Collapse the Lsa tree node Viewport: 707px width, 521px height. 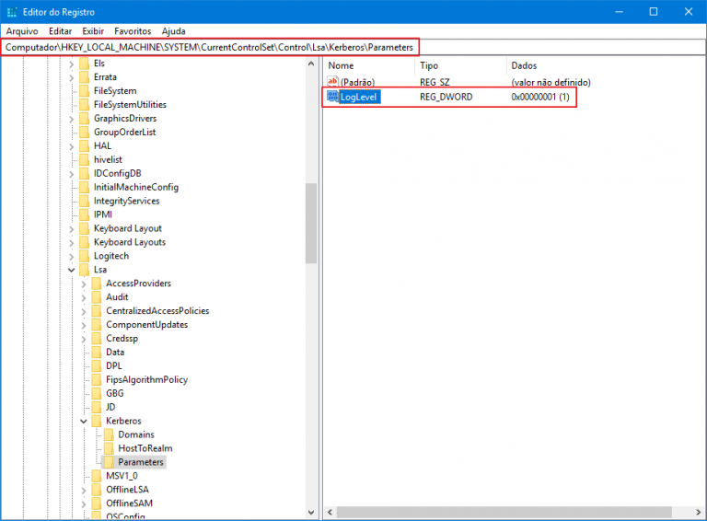[x=71, y=270]
